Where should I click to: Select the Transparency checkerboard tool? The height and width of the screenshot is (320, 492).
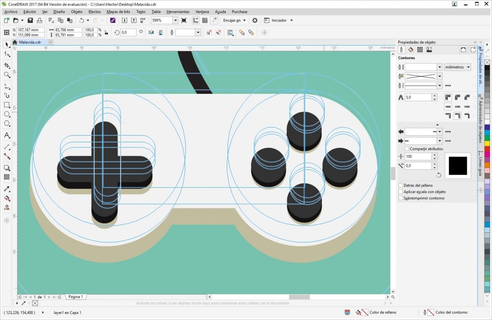[x=7, y=177]
